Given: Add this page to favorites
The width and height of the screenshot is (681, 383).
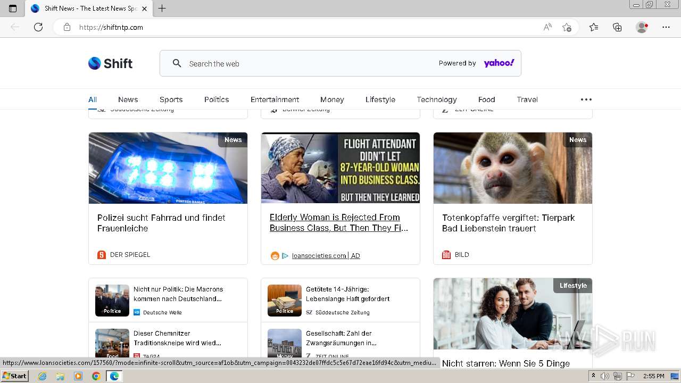Looking at the screenshot, I should [567, 27].
